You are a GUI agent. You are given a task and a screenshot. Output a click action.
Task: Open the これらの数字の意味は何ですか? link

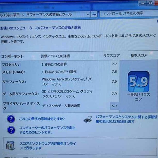point(42,119)
